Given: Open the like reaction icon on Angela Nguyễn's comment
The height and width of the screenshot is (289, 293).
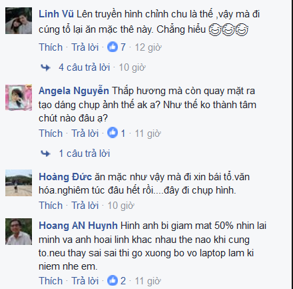Looking at the screenshot, I should click(113, 133).
